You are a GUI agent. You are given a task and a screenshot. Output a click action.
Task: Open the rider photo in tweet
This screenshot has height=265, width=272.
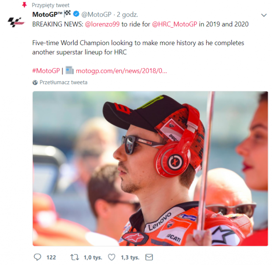click(x=150, y=168)
